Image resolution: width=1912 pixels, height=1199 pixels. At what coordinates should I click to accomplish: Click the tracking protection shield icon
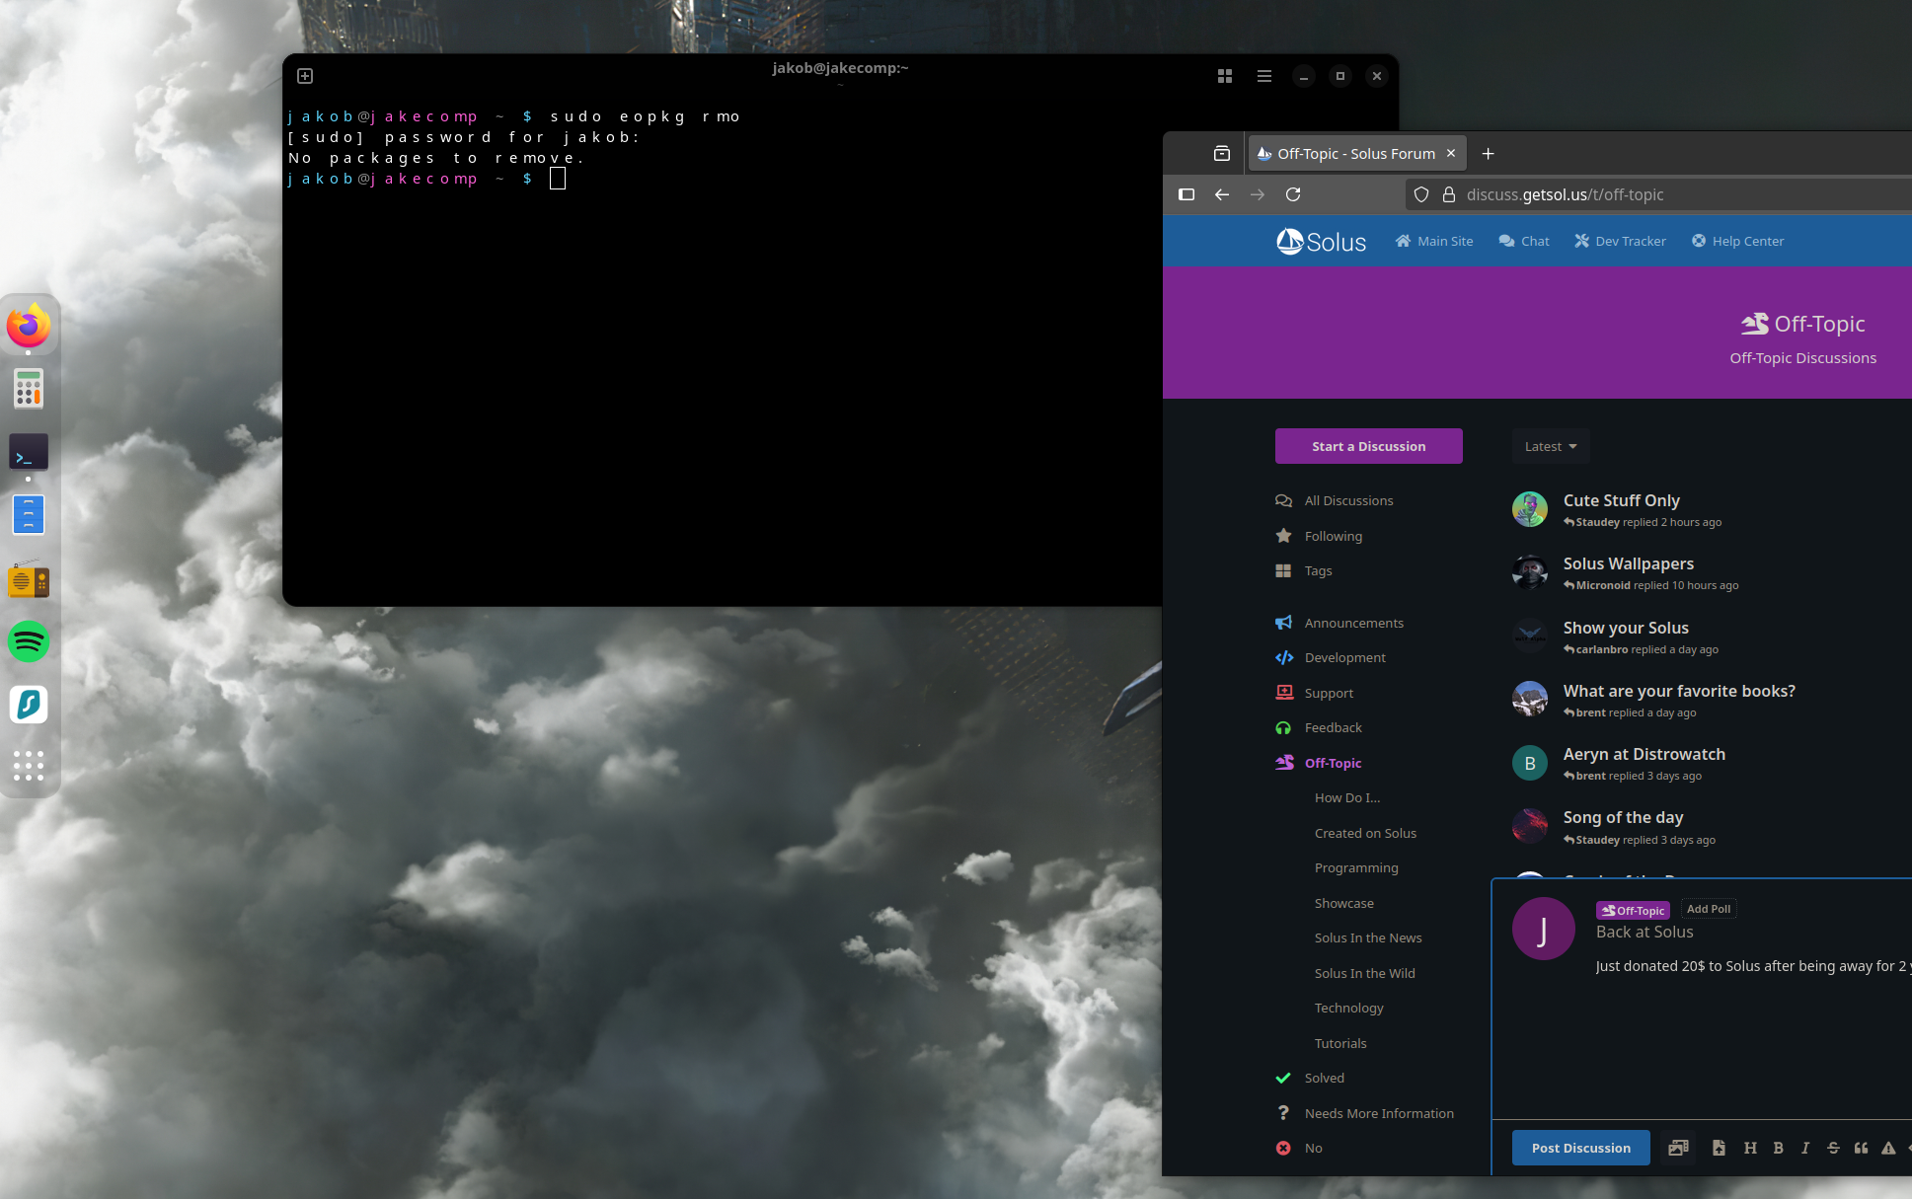coord(1421,194)
